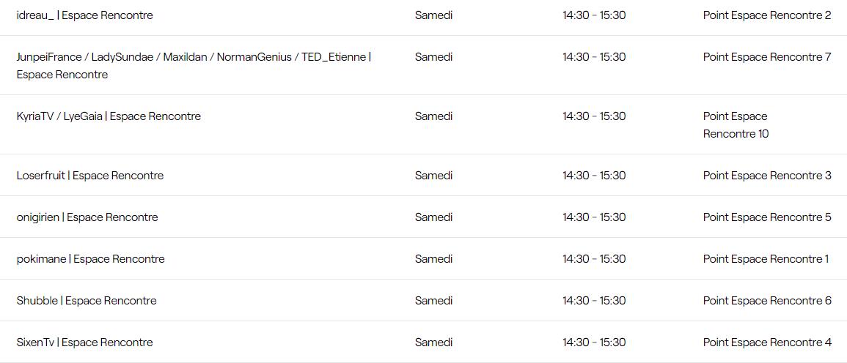847x363 pixels.
Task: Select the KyriaTV / LyeGaia session
Action: tap(109, 116)
